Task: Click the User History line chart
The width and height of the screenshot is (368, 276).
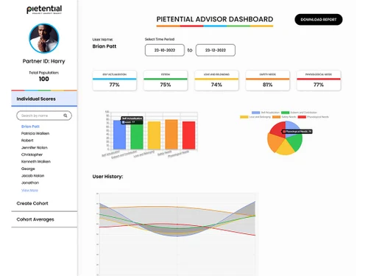Action: [177, 234]
